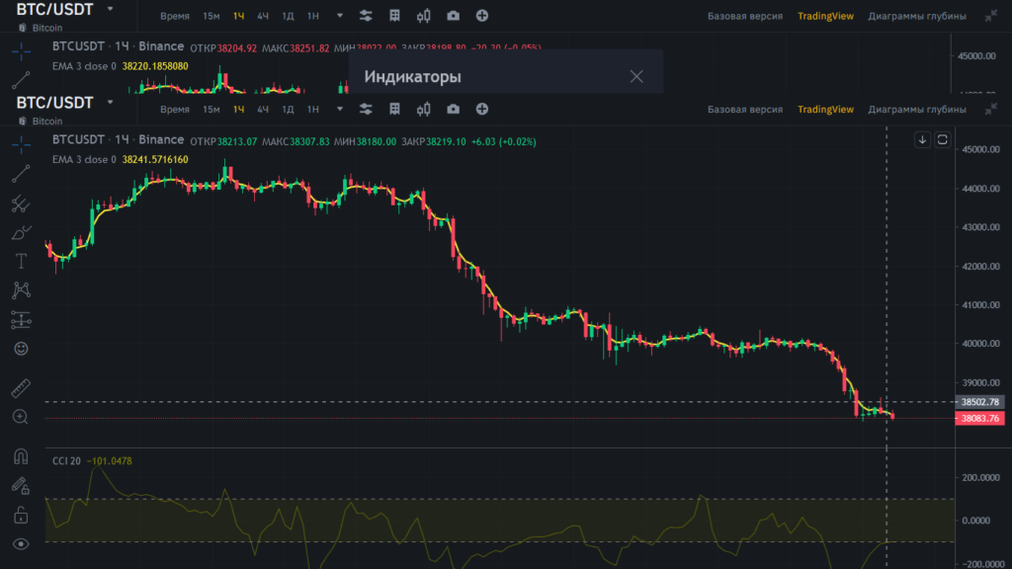Choose the Text annotation tool
Viewport: 1012px width, 569px height.
20,262
